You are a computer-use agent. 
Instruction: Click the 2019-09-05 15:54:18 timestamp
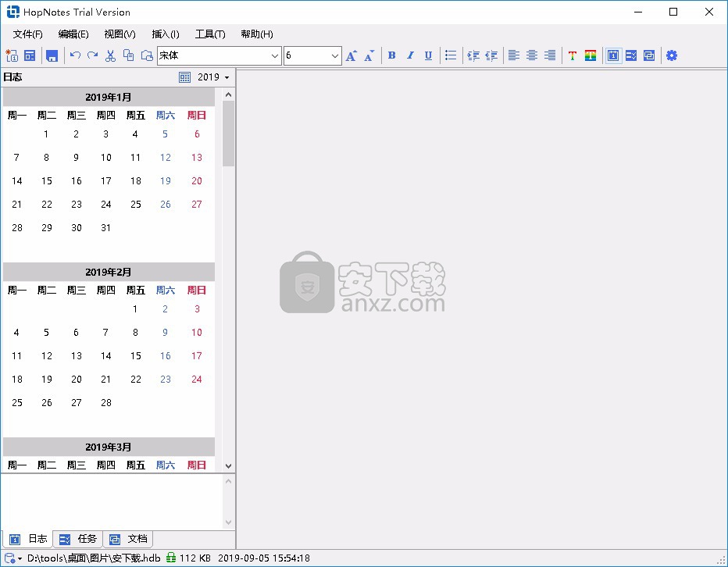pos(264,558)
